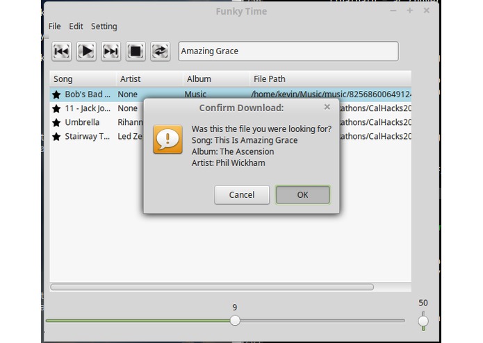
Task: Click the /home/kevin/Music file path cell
Action: 331,94
